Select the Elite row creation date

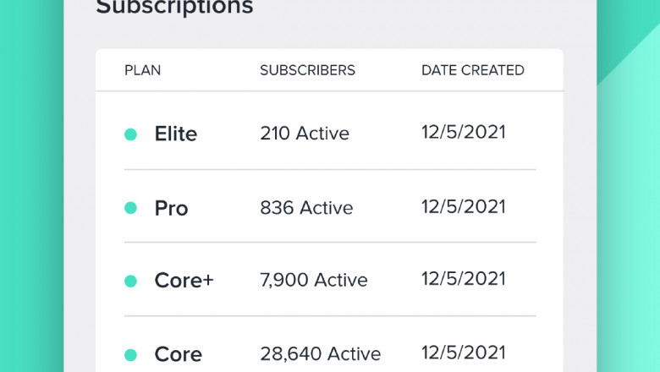(463, 133)
